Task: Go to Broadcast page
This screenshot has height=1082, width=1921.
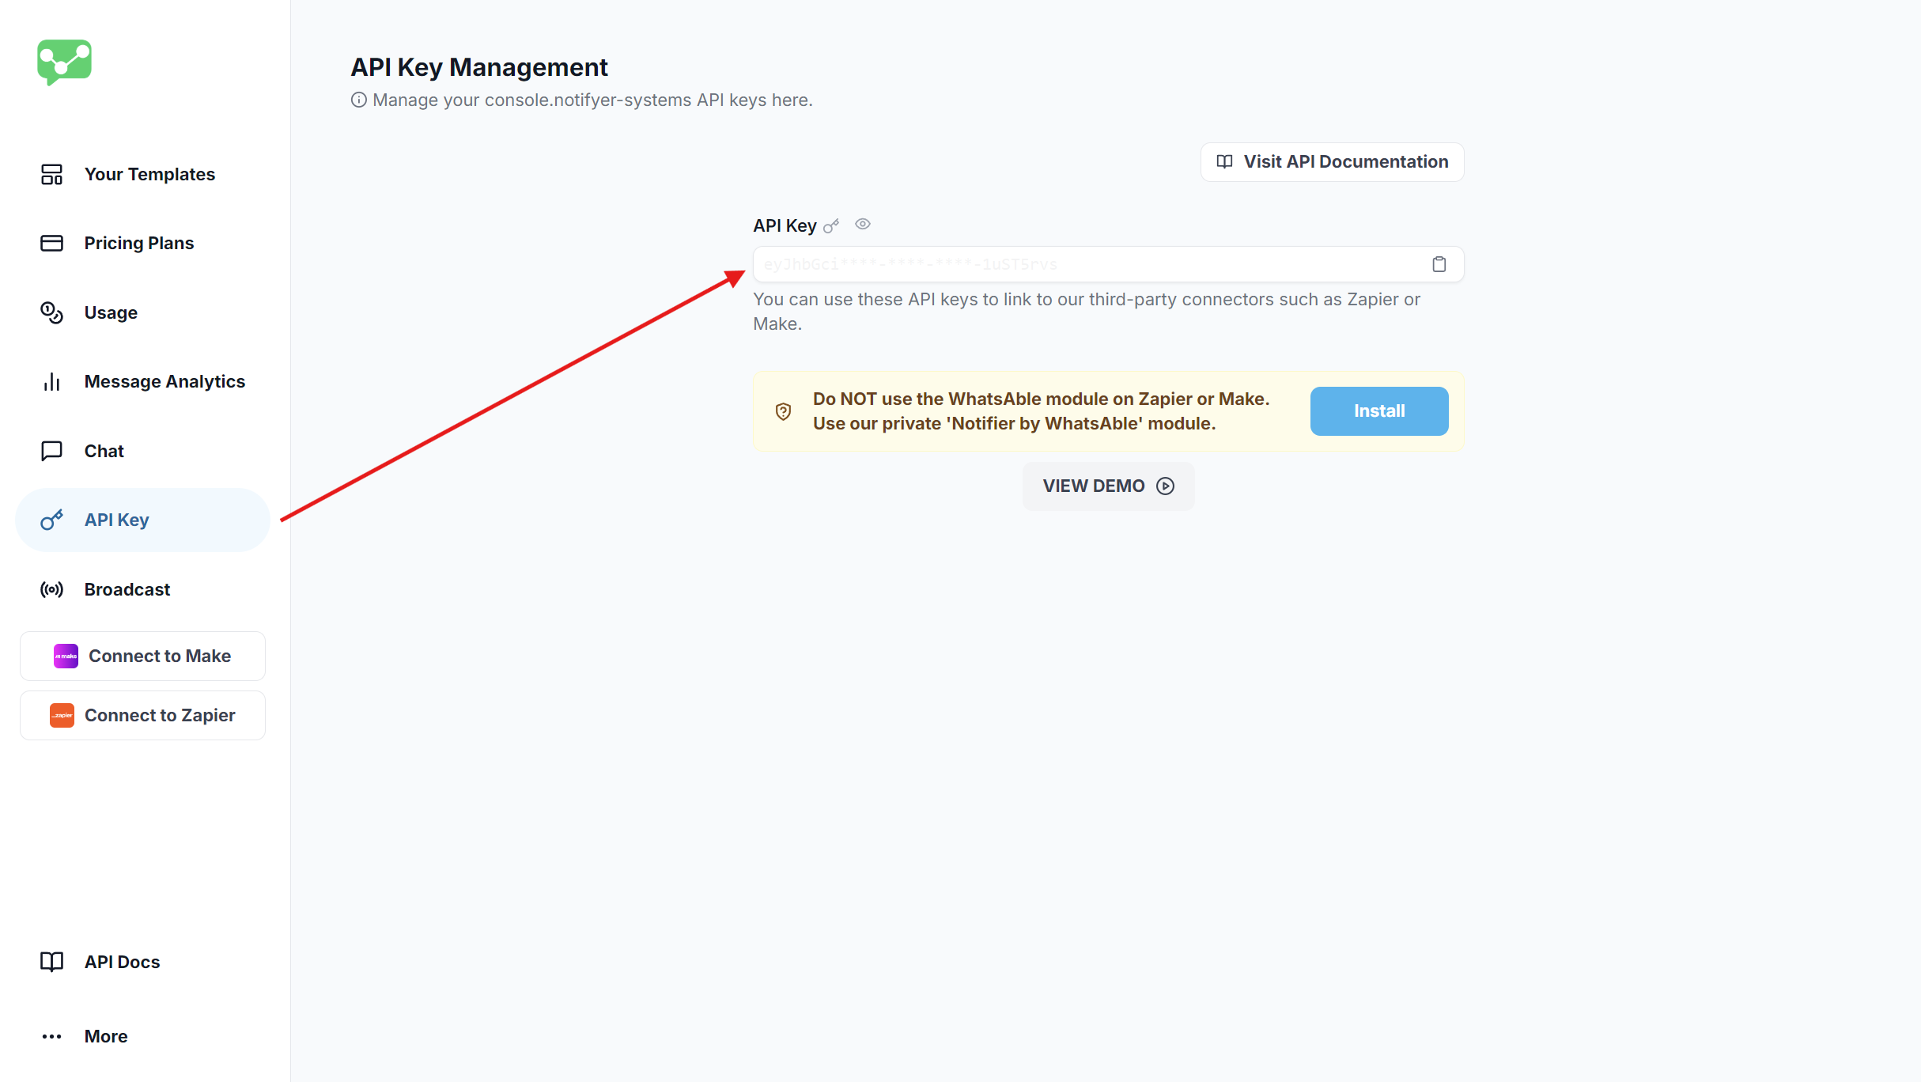Action: coord(127,589)
